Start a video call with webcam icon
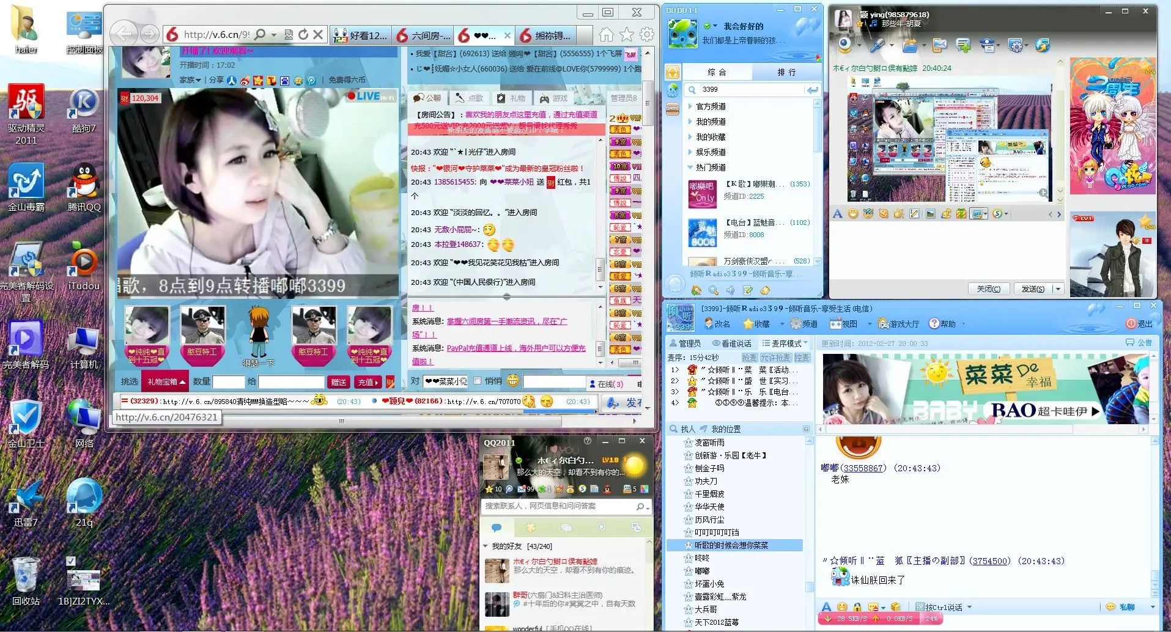Image resolution: width=1171 pixels, height=632 pixels. (845, 45)
